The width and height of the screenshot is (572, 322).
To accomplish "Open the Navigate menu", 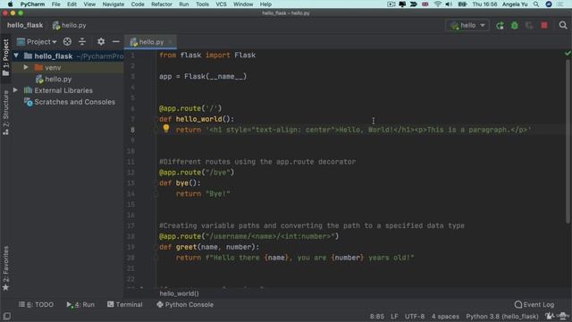I will coord(114,4).
